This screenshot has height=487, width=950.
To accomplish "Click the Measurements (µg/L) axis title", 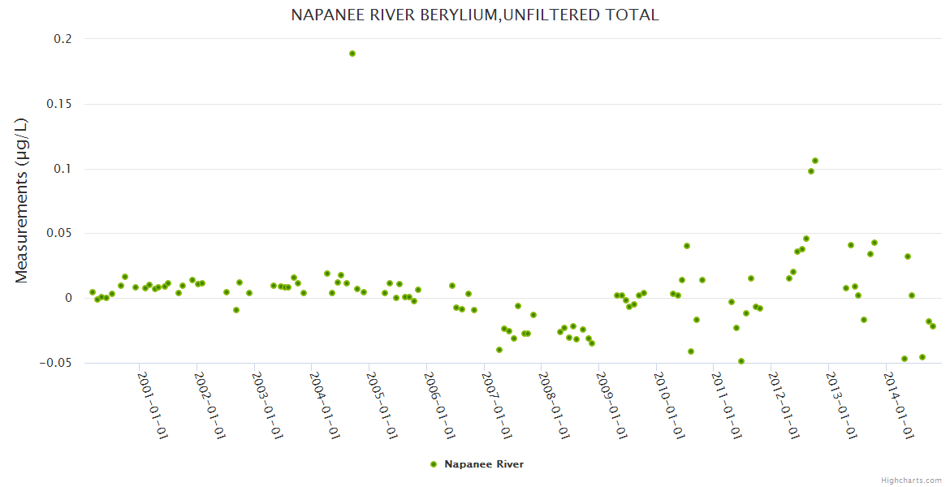I will tap(22, 200).
